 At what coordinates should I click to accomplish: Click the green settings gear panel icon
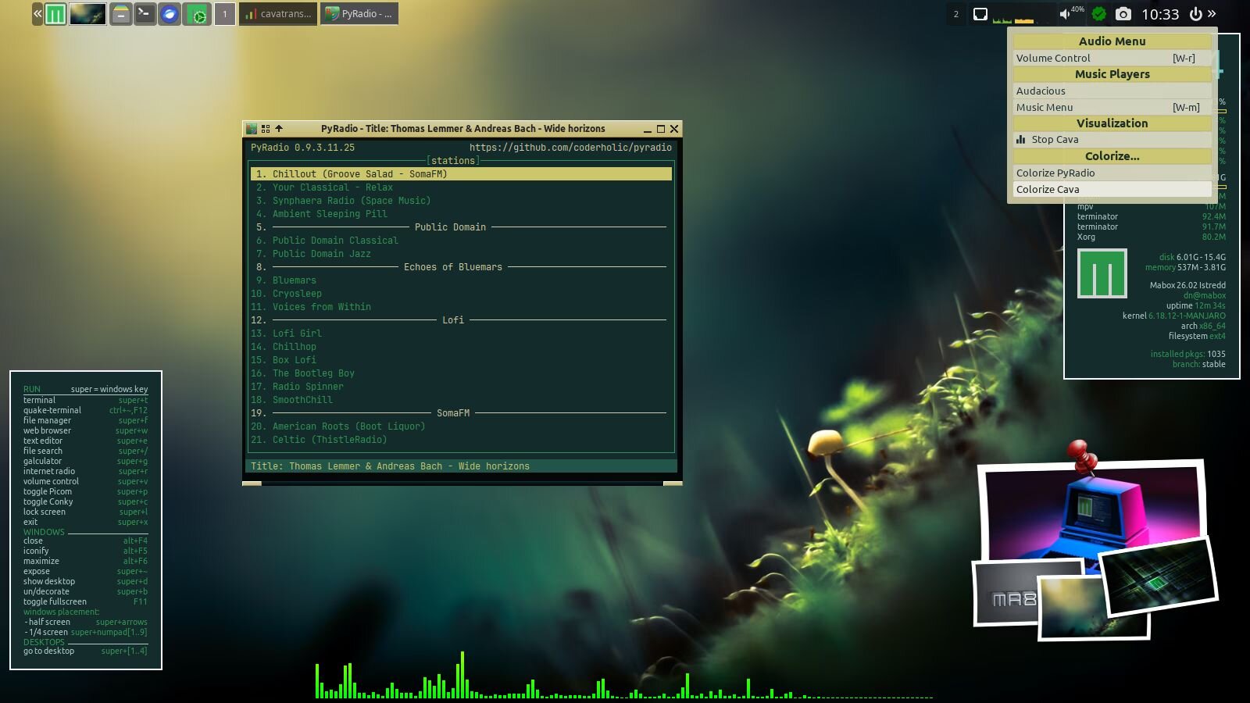[199, 14]
